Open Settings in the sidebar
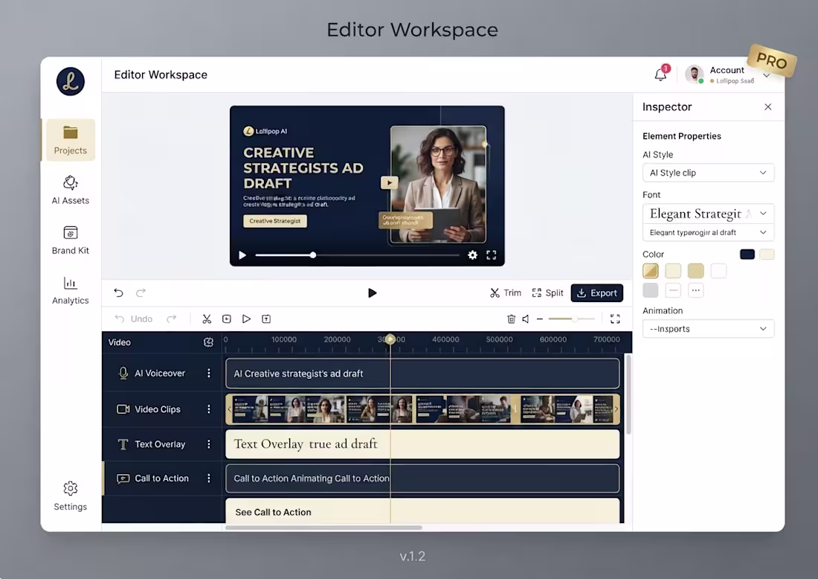818x579 pixels. 71,496
